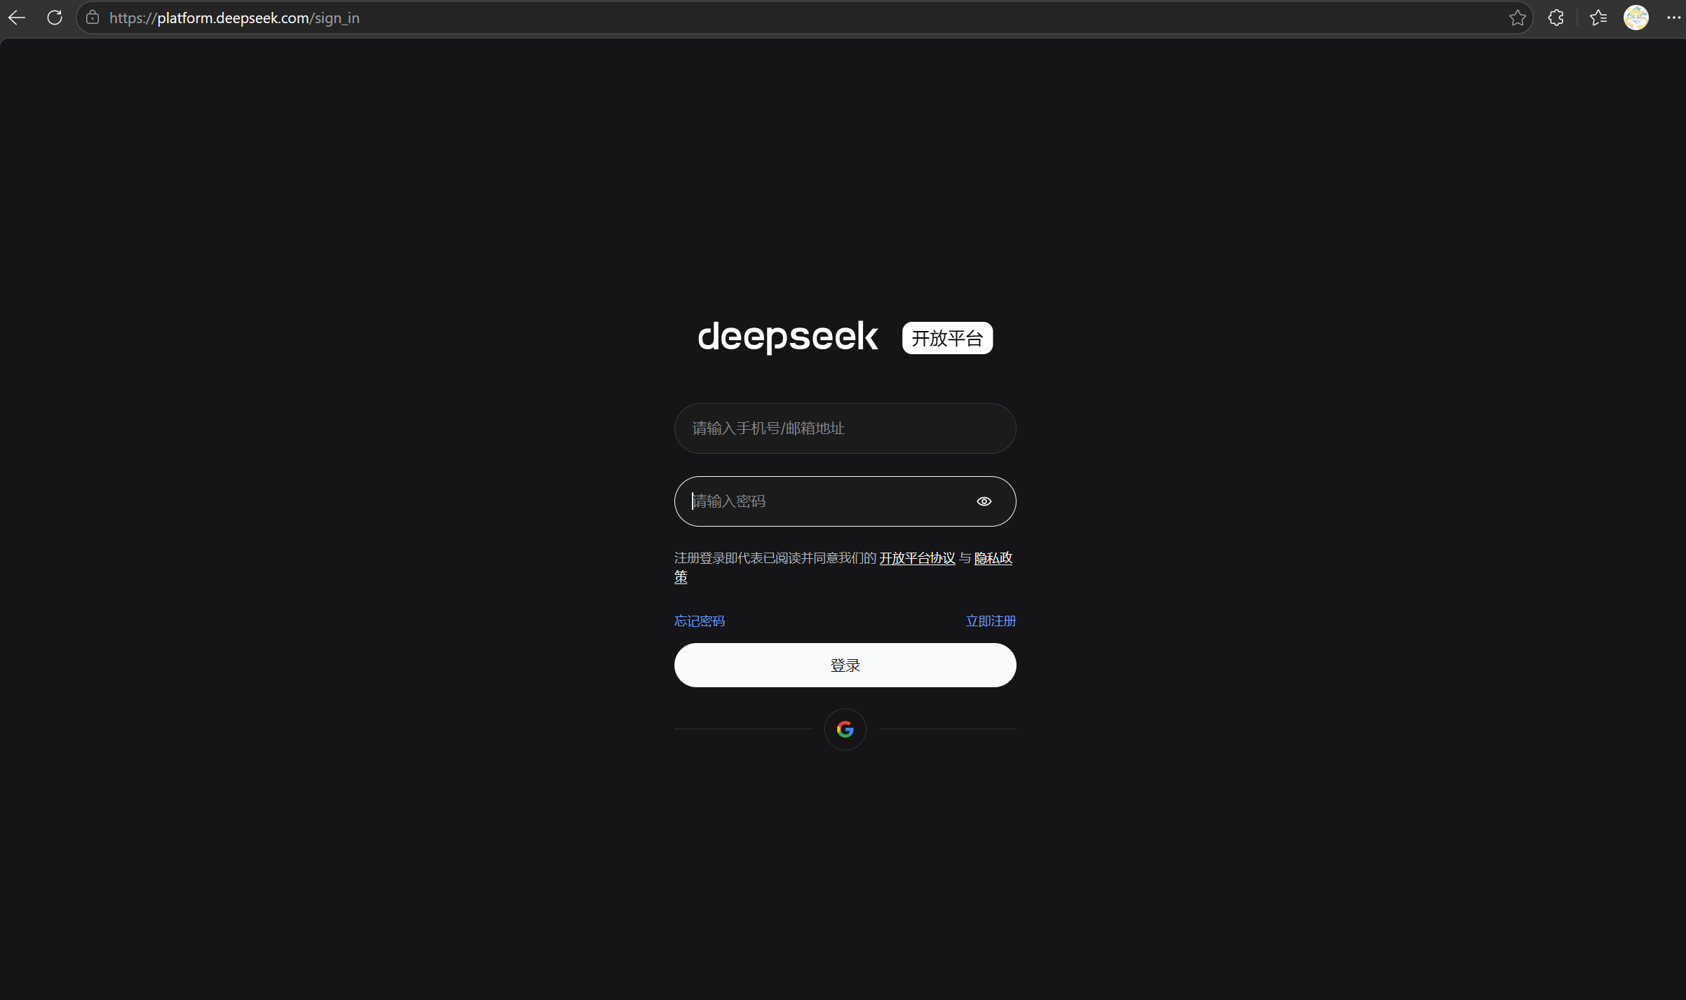Open the 开放平台协议 agreement link
Image resolution: width=1686 pixels, height=1000 pixels.
pyautogui.click(x=917, y=558)
